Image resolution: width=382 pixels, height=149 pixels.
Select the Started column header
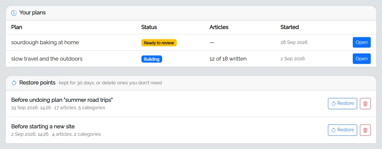[289, 27]
